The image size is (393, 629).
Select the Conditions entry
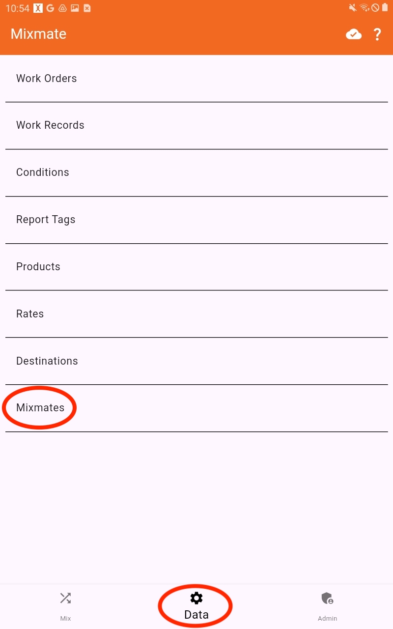tap(196, 173)
